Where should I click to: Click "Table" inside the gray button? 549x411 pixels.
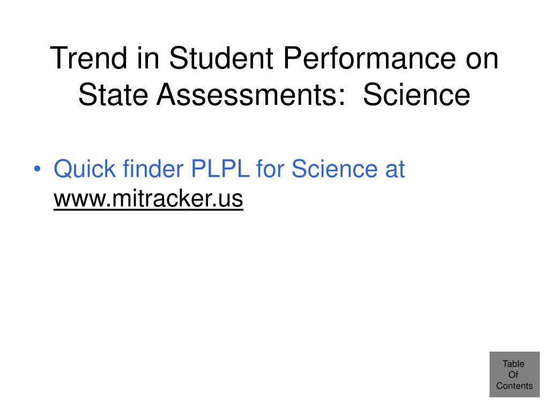pos(513,364)
